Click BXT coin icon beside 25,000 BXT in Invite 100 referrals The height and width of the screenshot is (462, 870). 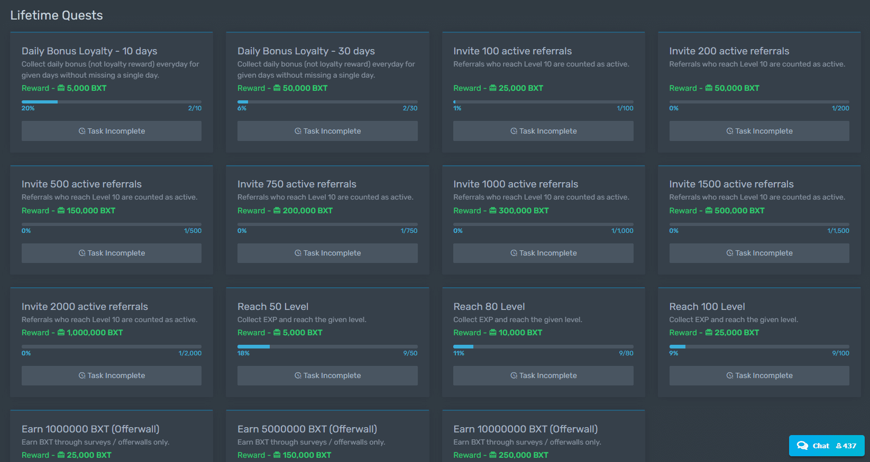pos(493,88)
